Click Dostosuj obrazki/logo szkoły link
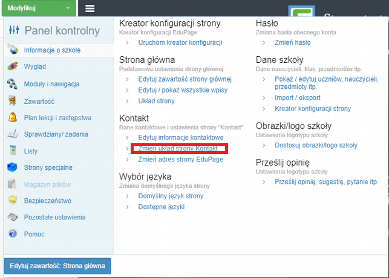Image resolution: width=389 pixels, height=278 pixels. [x=316, y=146]
